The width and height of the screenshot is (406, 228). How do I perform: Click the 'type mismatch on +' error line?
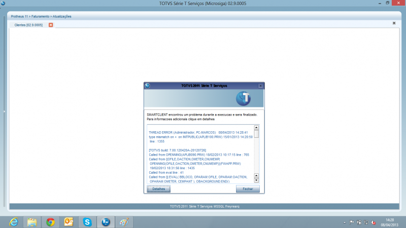[x=200, y=137]
